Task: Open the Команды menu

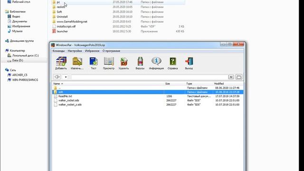Action: 58,51
